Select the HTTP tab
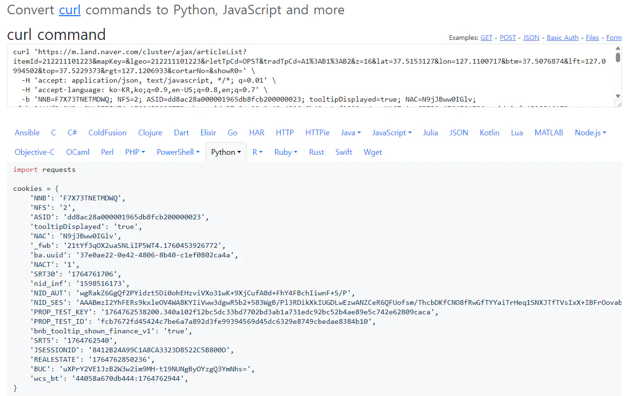 point(285,132)
